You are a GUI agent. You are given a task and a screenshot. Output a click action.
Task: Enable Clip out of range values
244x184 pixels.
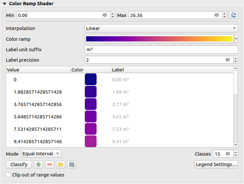pos(8,175)
